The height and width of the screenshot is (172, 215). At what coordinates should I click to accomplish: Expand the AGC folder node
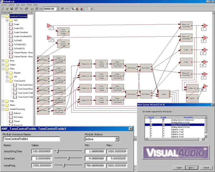[x=7, y=20]
